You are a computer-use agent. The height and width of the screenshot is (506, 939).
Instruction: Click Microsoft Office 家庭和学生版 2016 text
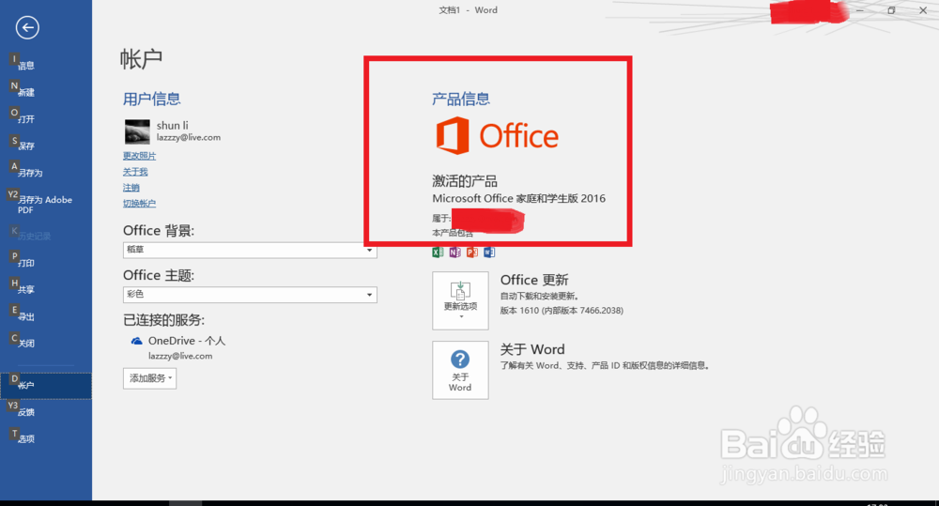click(518, 198)
